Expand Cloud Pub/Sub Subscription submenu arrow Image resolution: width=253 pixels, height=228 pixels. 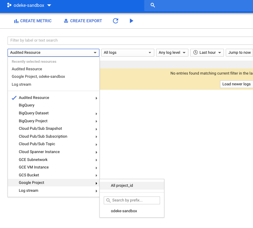tap(96, 137)
